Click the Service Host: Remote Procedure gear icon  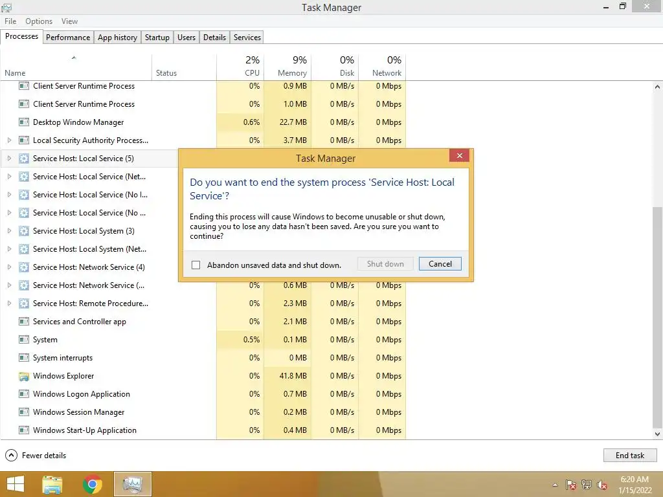24,304
